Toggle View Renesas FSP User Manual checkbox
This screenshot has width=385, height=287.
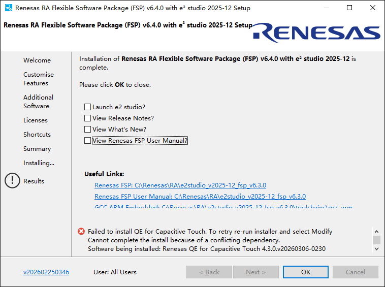(x=87, y=140)
